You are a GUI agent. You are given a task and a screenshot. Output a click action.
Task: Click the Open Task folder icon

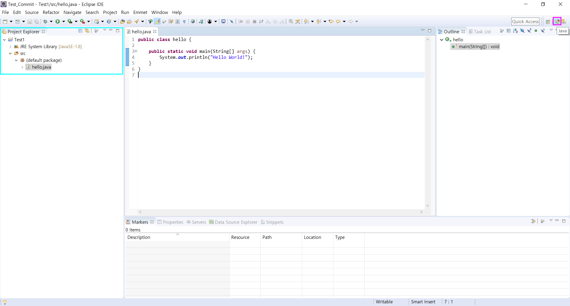coord(129,21)
